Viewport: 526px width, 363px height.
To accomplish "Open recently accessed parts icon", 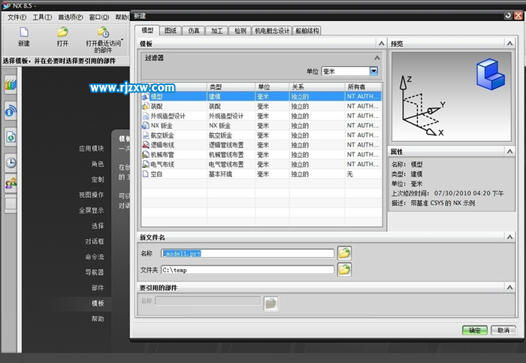I will tap(103, 32).
